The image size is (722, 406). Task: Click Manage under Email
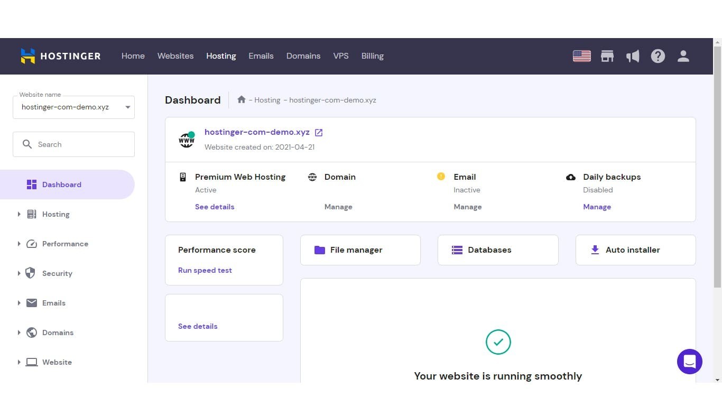click(x=468, y=207)
